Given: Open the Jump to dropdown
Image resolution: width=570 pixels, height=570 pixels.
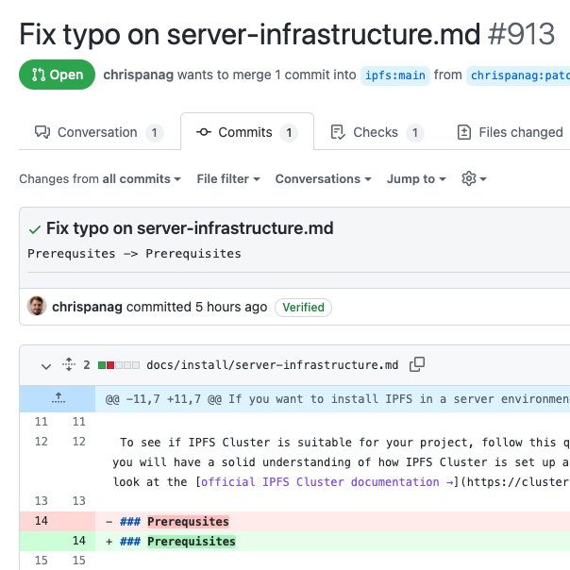Looking at the screenshot, I should (x=416, y=179).
